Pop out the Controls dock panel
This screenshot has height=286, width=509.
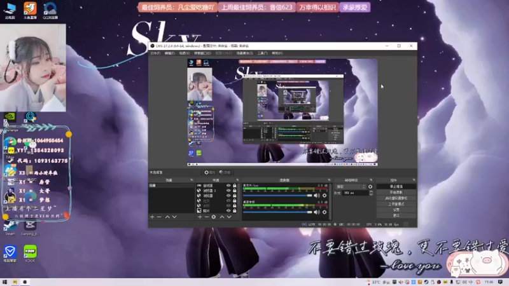tap(414, 180)
